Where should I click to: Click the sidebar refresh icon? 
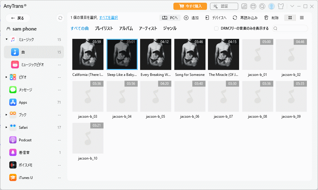(x=60, y=18)
